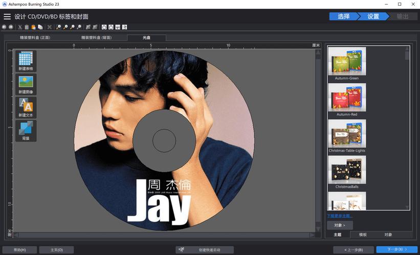The image size is (420, 255).
Task: Click the canvas horizontal scroll-left arrow
Action: point(16,235)
